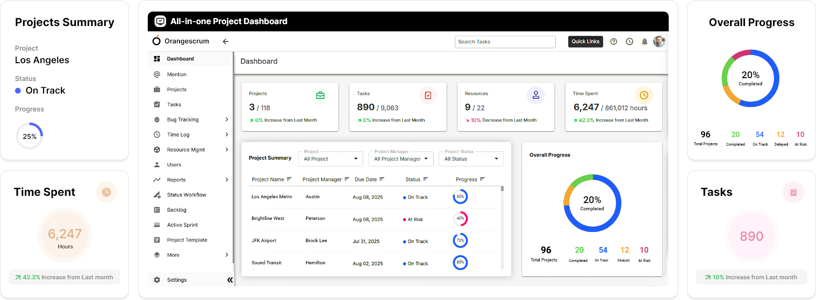This screenshot has width=816, height=300.
Task: Click Los Angeles Metro progress circle
Action: tap(460, 197)
